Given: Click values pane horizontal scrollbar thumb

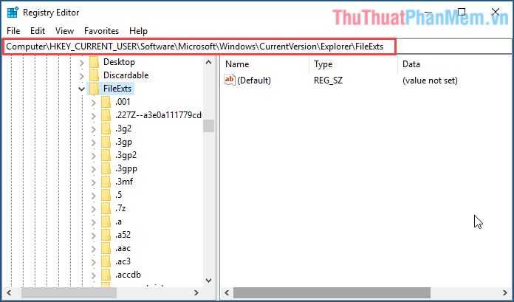Looking at the screenshot, I should 332,293.
